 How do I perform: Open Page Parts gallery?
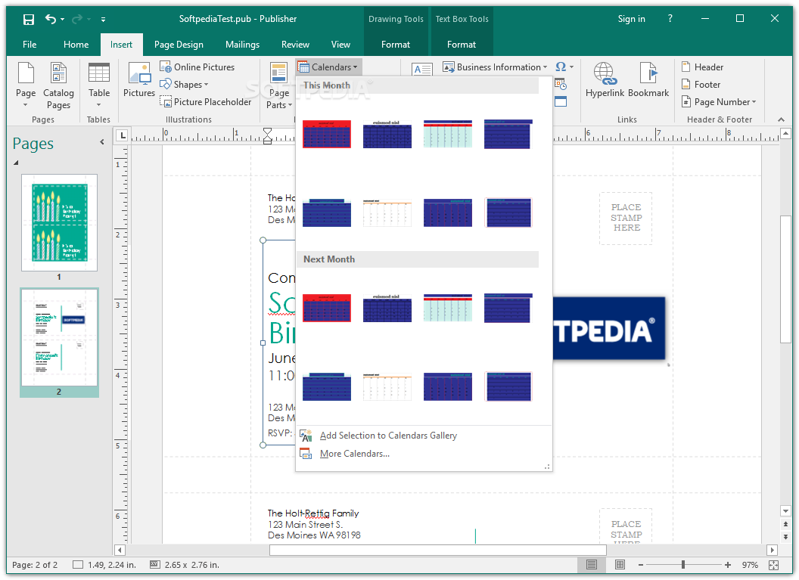tap(278, 85)
